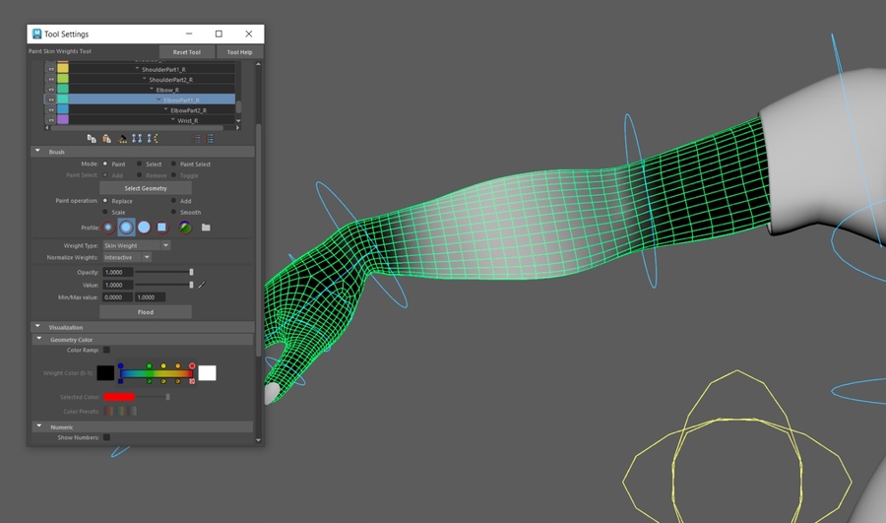The height and width of the screenshot is (523, 886).
Task: Click the weight hammer icon
Action: click(x=122, y=139)
